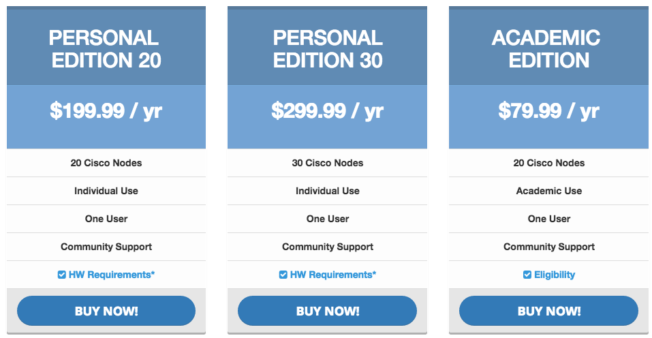Click the checkbox icon next to Eligibility
The width and height of the screenshot is (652, 338).
point(527,275)
